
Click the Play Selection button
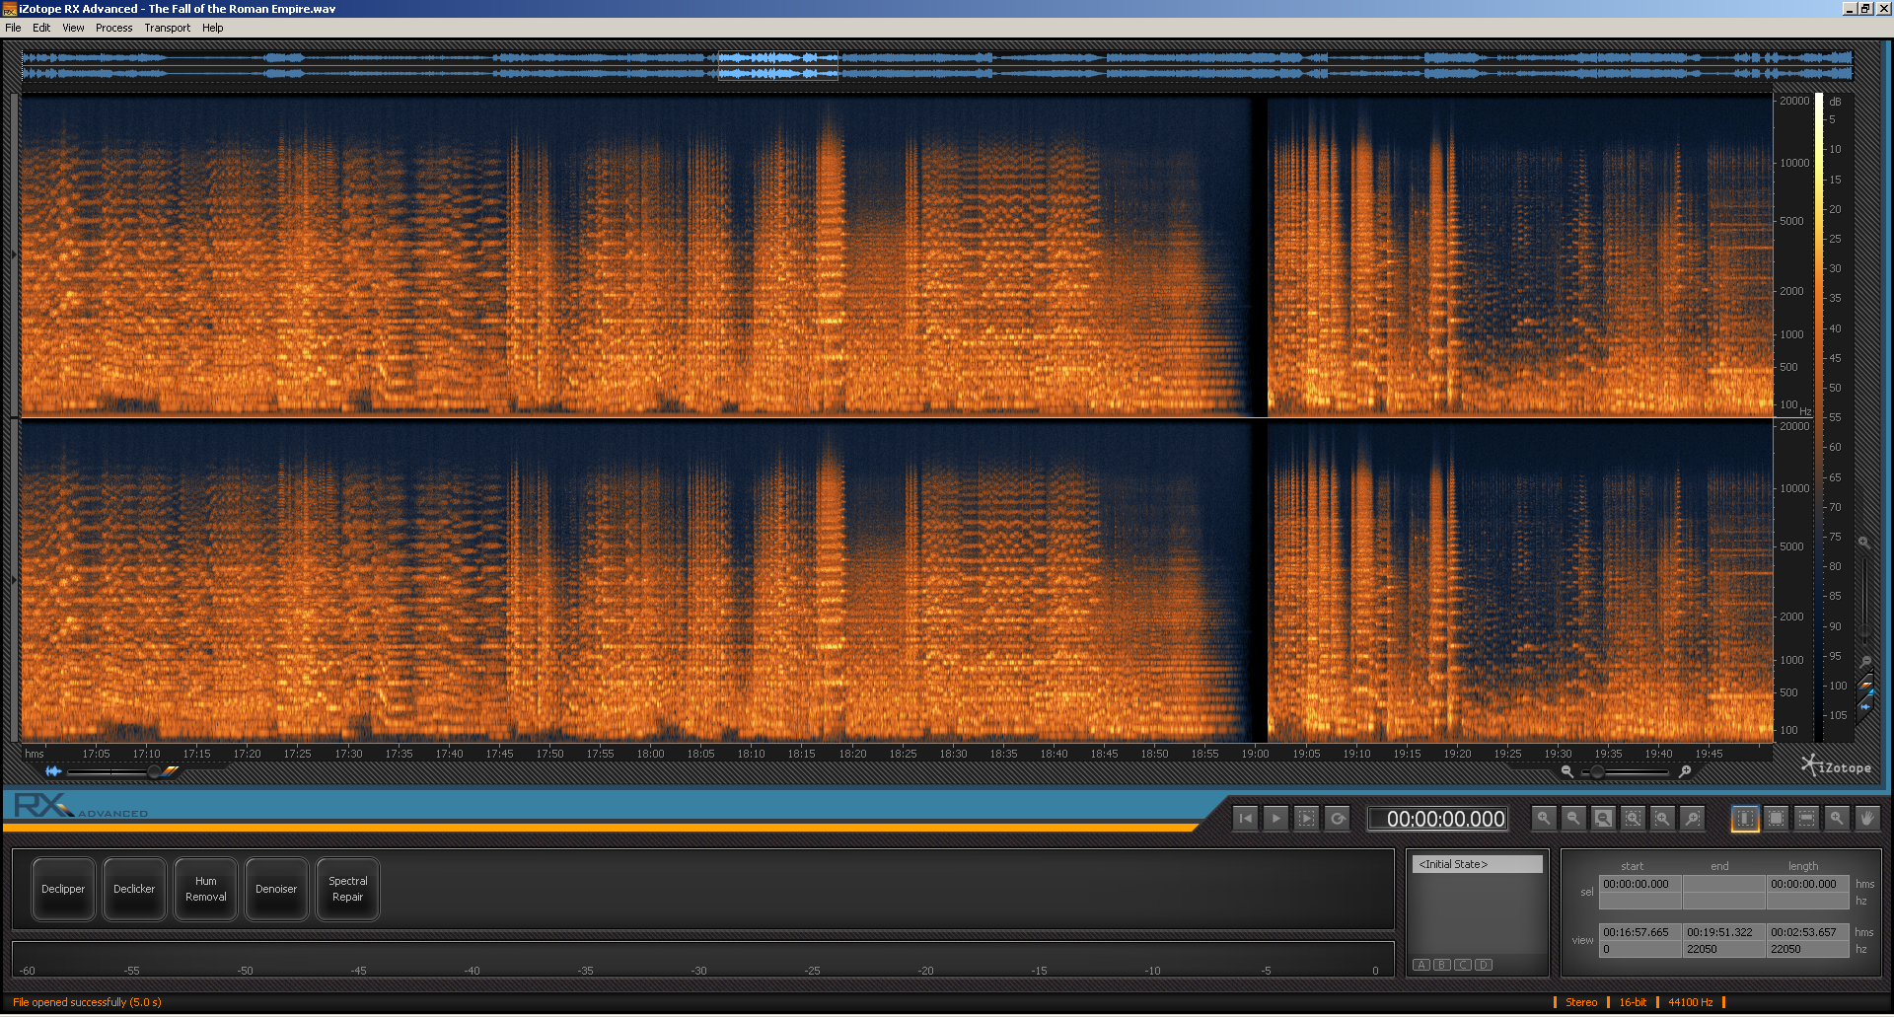pyautogui.click(x=1306, y=819)
